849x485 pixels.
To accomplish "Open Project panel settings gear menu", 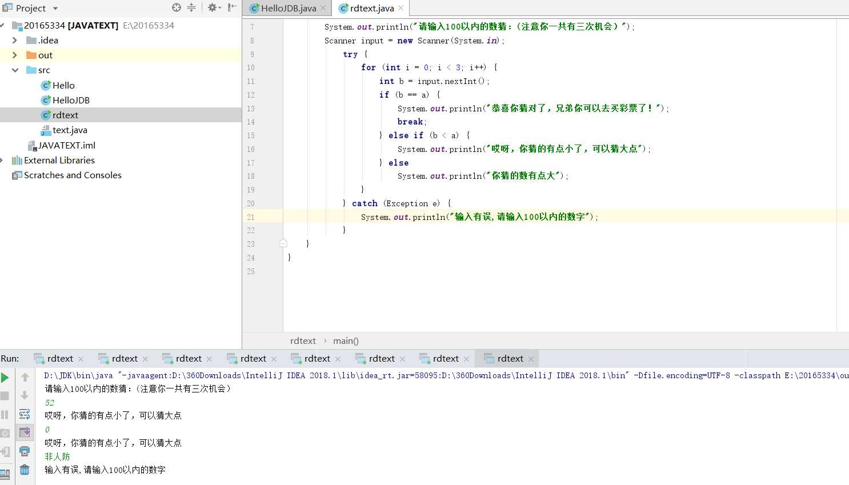I will (214, 7).
